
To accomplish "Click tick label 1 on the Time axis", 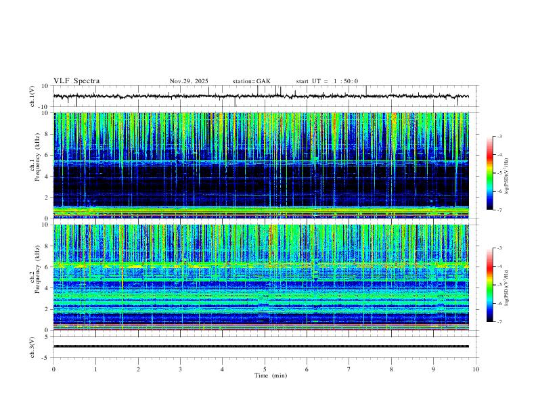I will point(95,369).
